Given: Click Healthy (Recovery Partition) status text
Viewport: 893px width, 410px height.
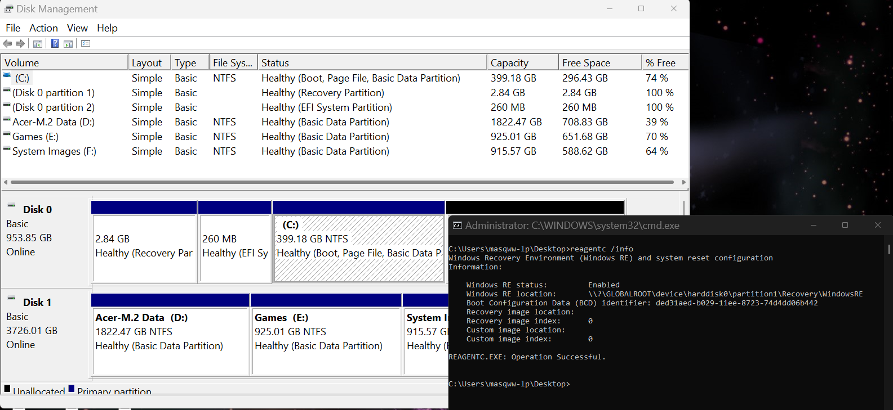Looking at the screenshot, I should pos(323,93).
